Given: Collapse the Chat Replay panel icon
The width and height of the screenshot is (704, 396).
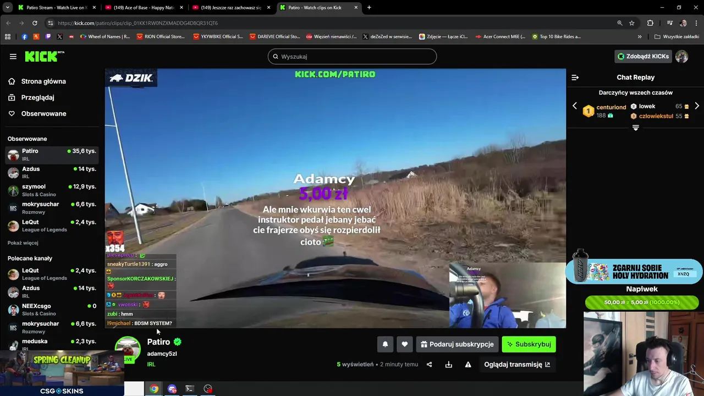Looking at the screenshot, I should click(x=575, y=78).
